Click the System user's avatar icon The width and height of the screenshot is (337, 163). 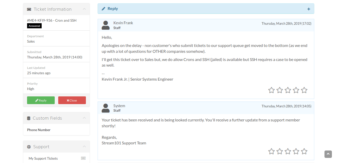106,108
